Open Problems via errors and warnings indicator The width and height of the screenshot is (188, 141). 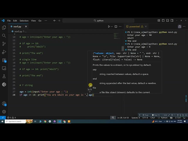11,117
